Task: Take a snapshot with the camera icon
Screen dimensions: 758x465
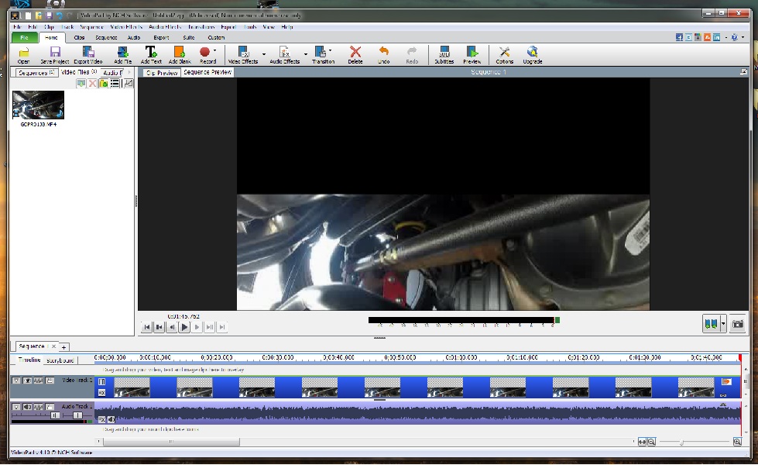Action: pyautogui.click(x=738, y=324)
